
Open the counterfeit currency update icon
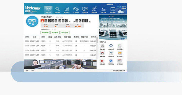point(94,10)
